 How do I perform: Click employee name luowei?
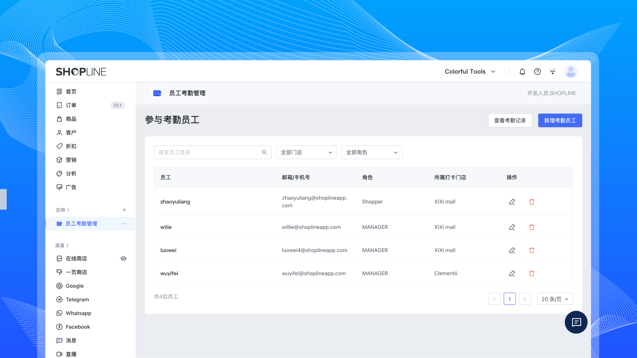click(x=168, y=250)
